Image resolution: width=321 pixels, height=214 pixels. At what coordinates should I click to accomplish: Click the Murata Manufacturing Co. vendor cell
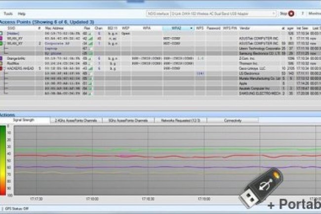[x=260, y=79]
